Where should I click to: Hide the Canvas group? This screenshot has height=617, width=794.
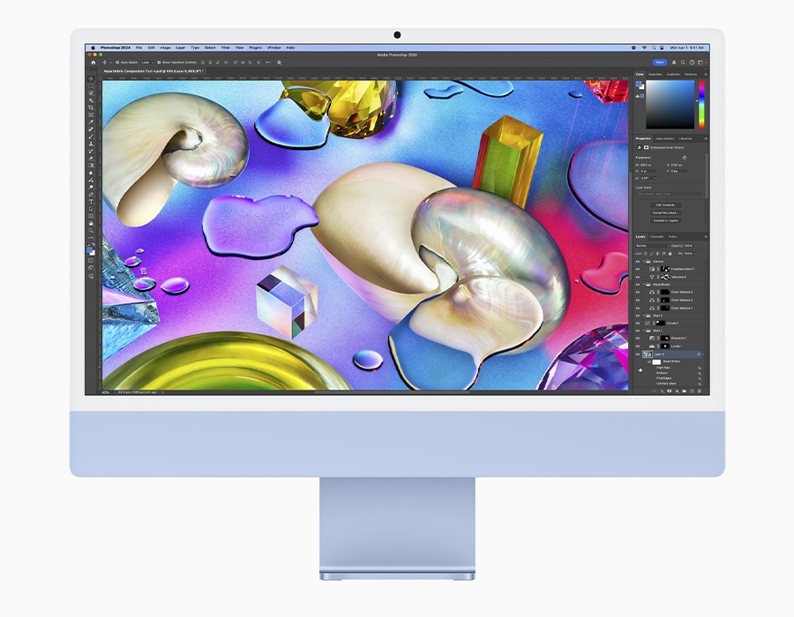coord(638,262)
